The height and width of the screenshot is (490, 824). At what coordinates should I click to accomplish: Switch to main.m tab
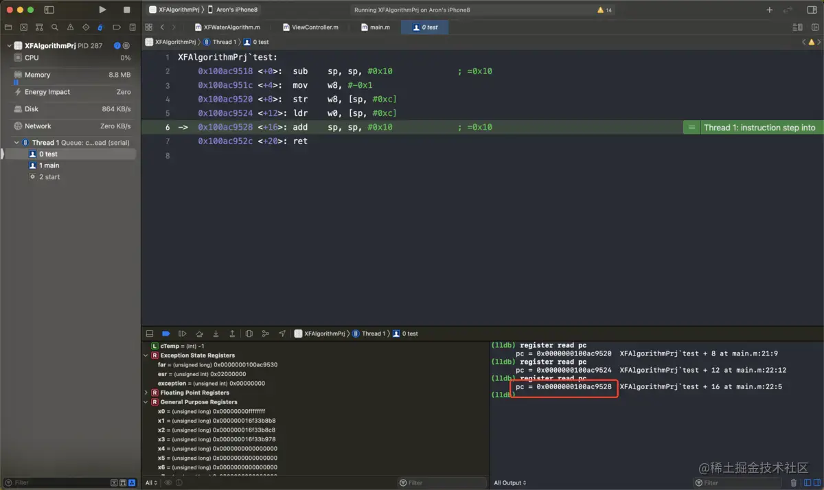click(x=375, y=27)
